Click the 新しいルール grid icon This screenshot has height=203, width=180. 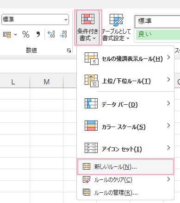click(x=87, y=166)
